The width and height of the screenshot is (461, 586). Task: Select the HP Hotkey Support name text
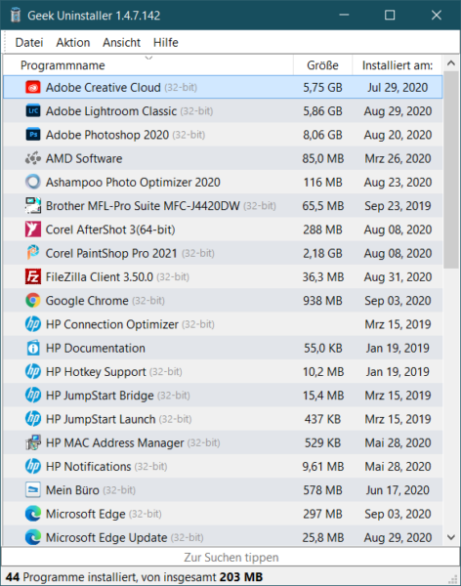click(96, 371)
